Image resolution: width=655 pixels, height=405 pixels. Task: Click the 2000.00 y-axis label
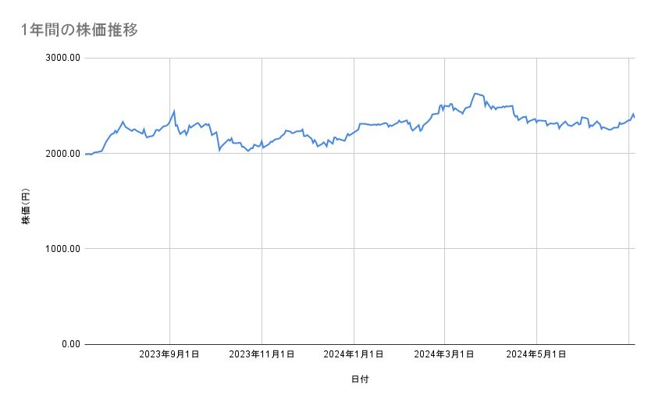(62, 154)
